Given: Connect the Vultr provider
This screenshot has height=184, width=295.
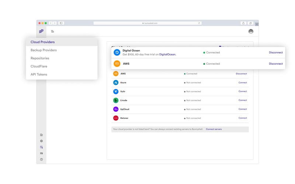Looking at the screenshot, I should [243, 91].
